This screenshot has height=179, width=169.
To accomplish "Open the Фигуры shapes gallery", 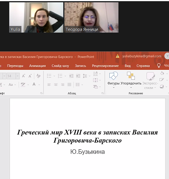I will pyautogui.click(x=113, y=80).
